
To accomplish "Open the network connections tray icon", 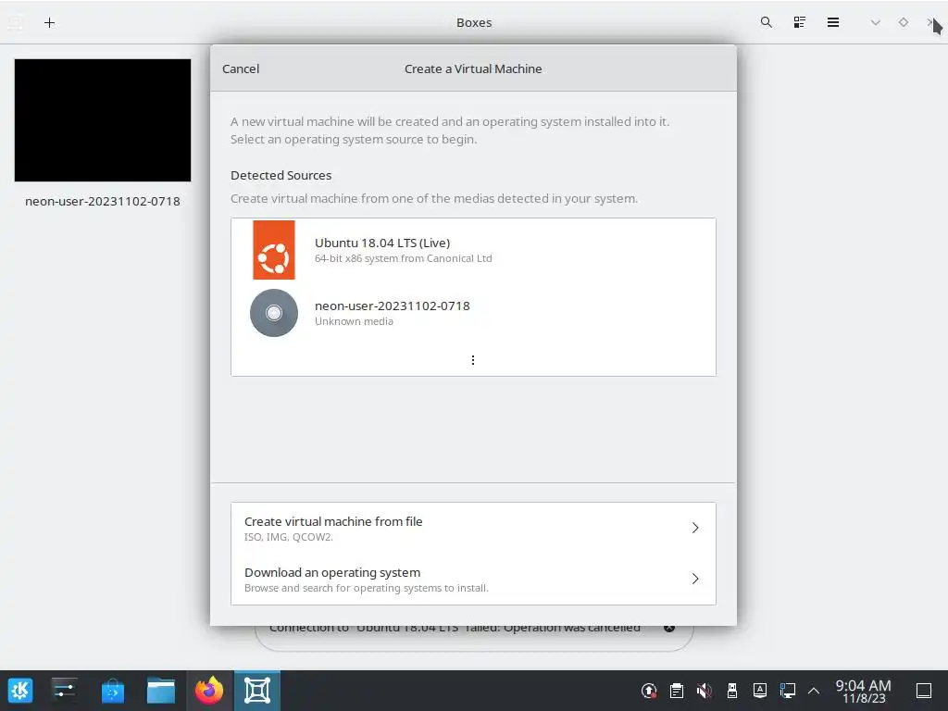I will coord(788,691).
